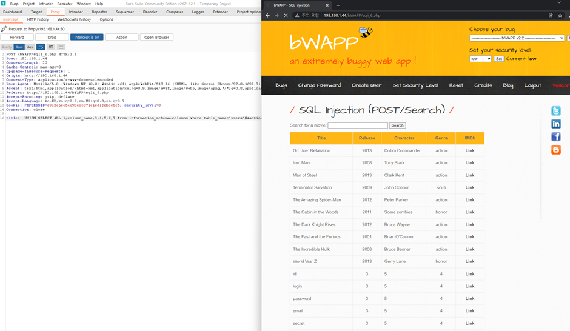Open the Choose your bug dropdown
Image resolution: width=570 pixels, height=331 pixels.
517,38
